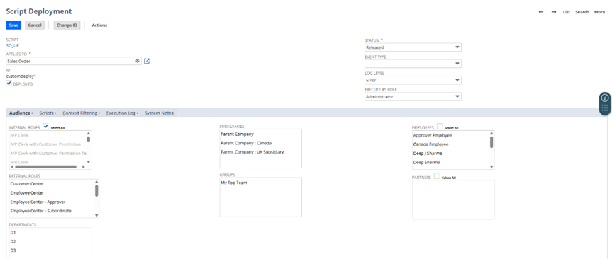Switch to the Scripts tab
This screenshot has width=612, height=259.
48,113
